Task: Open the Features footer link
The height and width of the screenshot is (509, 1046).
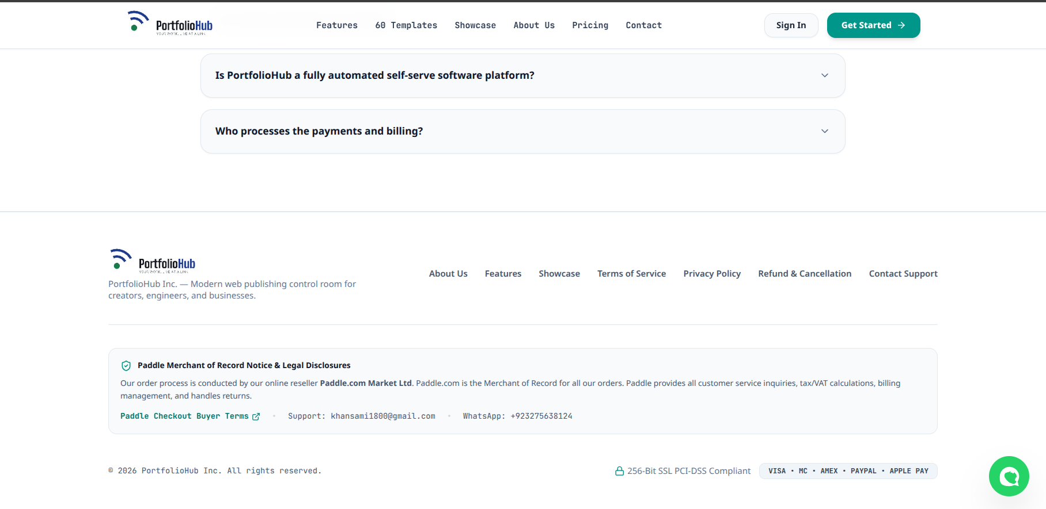Action: click(x=503, y=274)
